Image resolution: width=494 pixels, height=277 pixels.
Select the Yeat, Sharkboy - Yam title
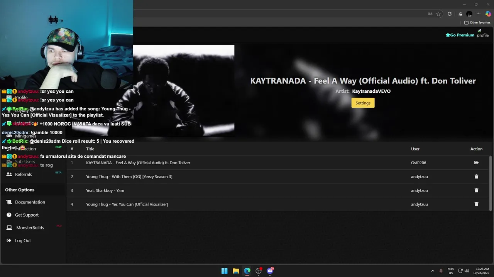coord(105,190)
